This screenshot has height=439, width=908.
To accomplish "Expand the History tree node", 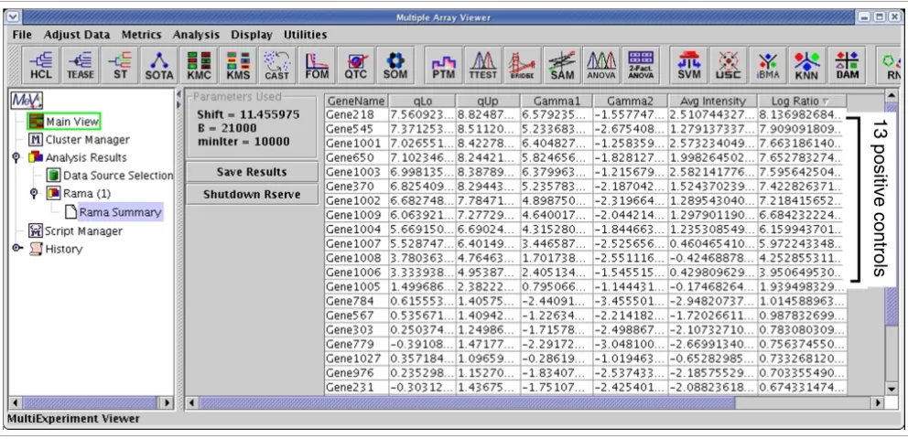I will click(x=16, y=249).
